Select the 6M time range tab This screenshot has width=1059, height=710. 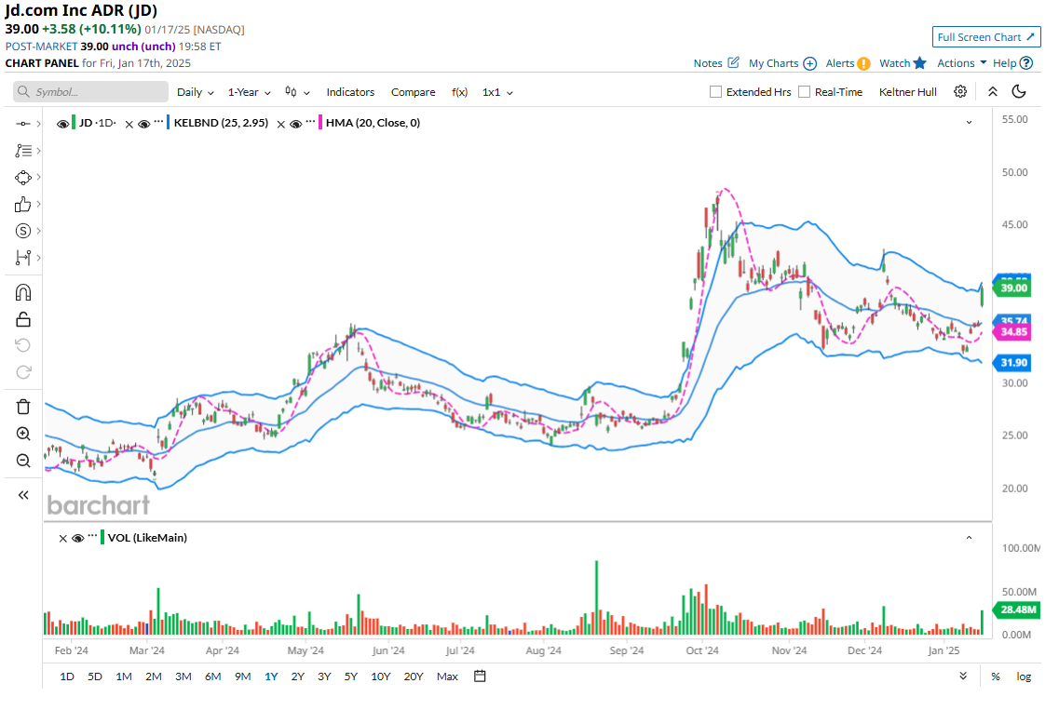pos(212,677)
